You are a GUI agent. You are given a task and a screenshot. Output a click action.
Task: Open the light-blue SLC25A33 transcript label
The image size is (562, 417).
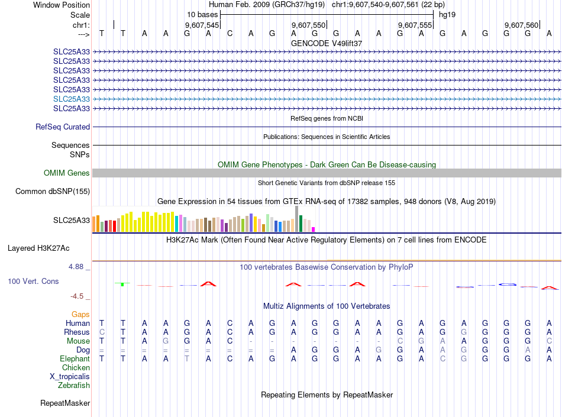[x=72, y=99]
